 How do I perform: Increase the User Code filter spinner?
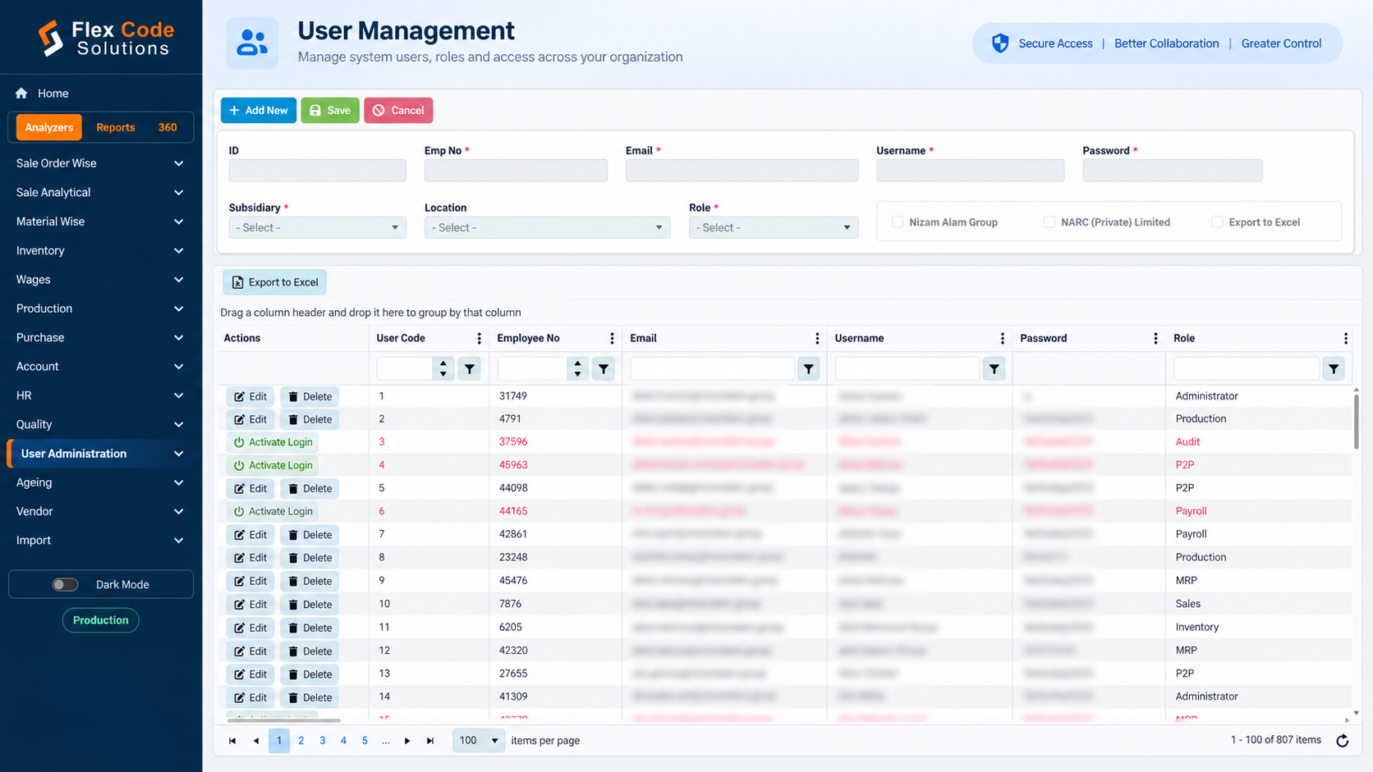[x=443, y=363]
